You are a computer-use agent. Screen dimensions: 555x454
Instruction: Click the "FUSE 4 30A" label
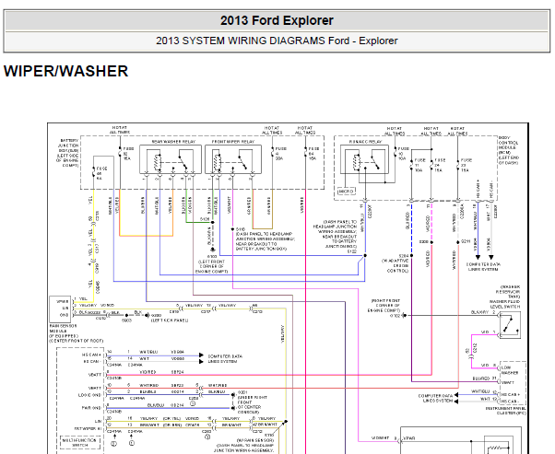click(x=280, y=154)
